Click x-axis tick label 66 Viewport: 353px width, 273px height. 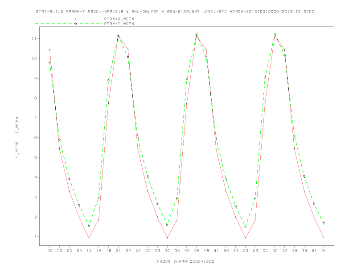click(265, 251)
